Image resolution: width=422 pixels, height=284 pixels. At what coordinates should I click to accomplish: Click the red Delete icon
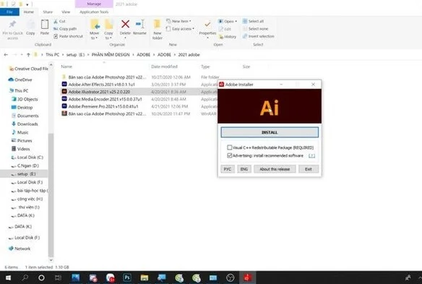point(125,25)
